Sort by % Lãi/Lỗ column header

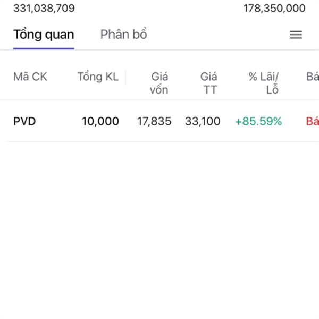tap(264, 83)
